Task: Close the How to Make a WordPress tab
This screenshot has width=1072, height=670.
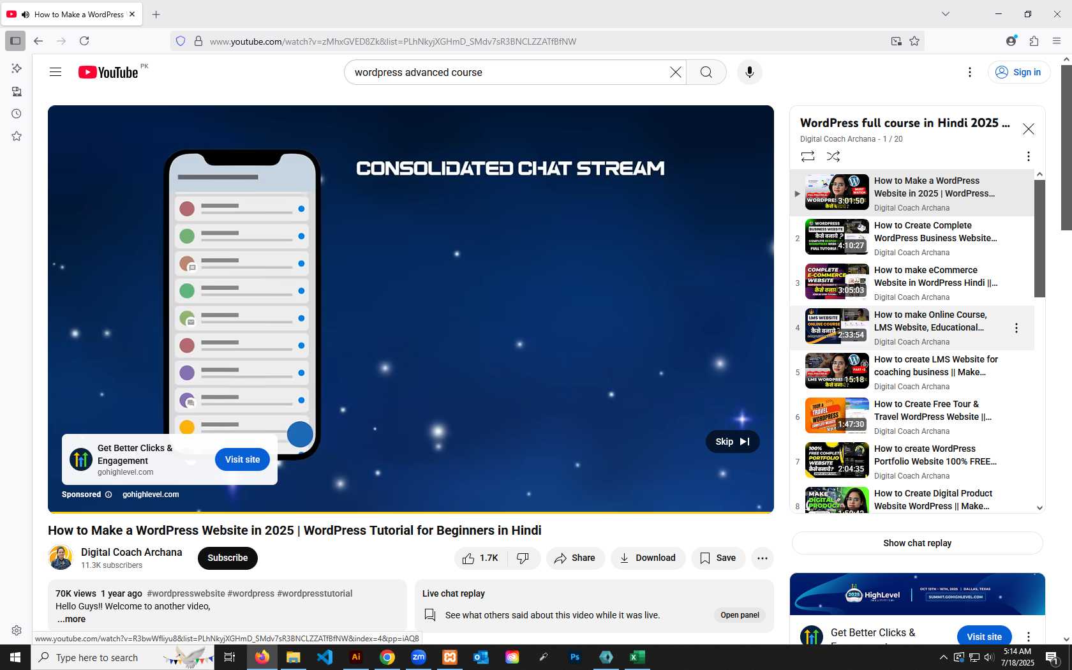Action: tap(132, 14)
